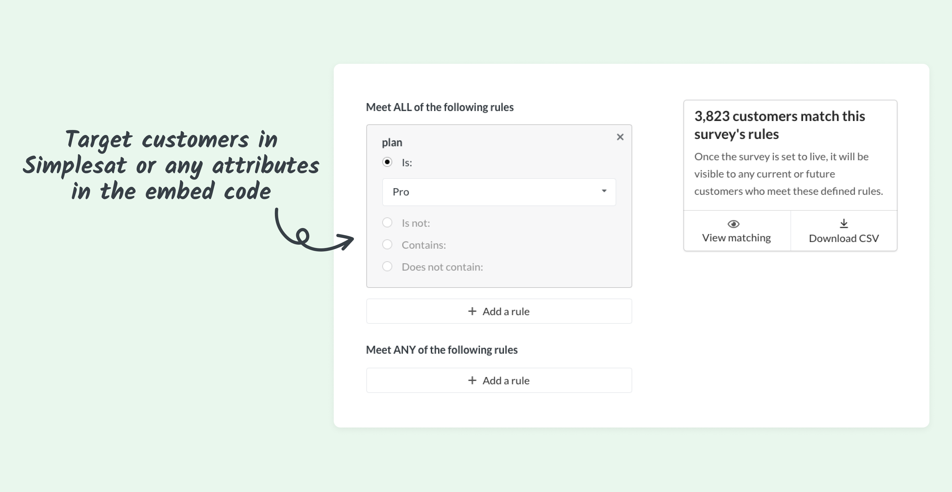Screen dimensions: 952x492
Task: Click the 'Is not:' label text
Action: coord(416,223)
